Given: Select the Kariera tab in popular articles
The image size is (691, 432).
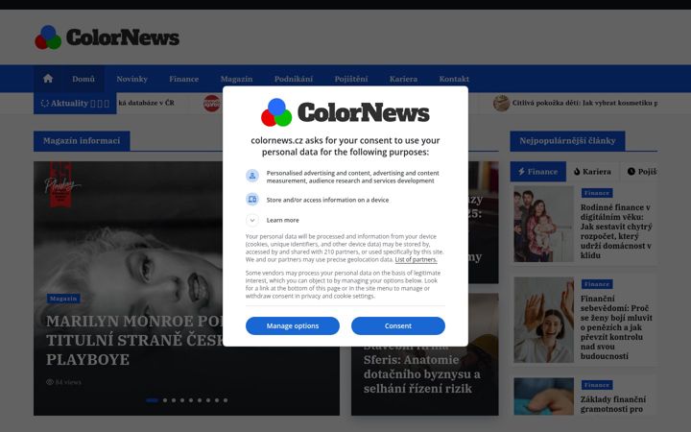Looking at the screenshot, I should tap(592, 172).
